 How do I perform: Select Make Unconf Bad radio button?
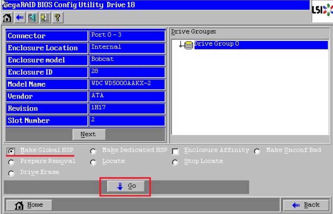pos(257,151)
